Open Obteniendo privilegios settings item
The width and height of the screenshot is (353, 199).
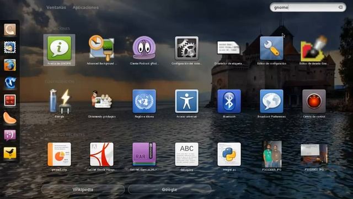101,103
